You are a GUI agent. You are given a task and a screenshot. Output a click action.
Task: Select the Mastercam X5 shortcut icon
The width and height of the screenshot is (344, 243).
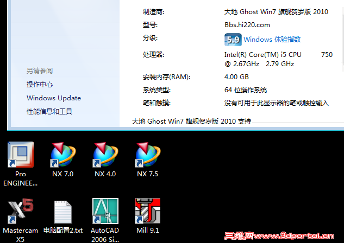pos(21,211)
